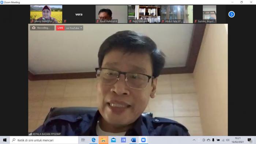Open the Windows Start menu

(x=5, y=140)
